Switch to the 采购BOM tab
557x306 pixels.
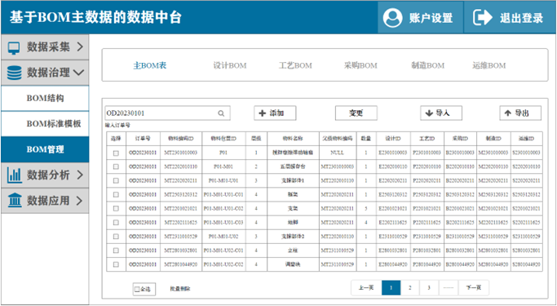click(360, 65)
